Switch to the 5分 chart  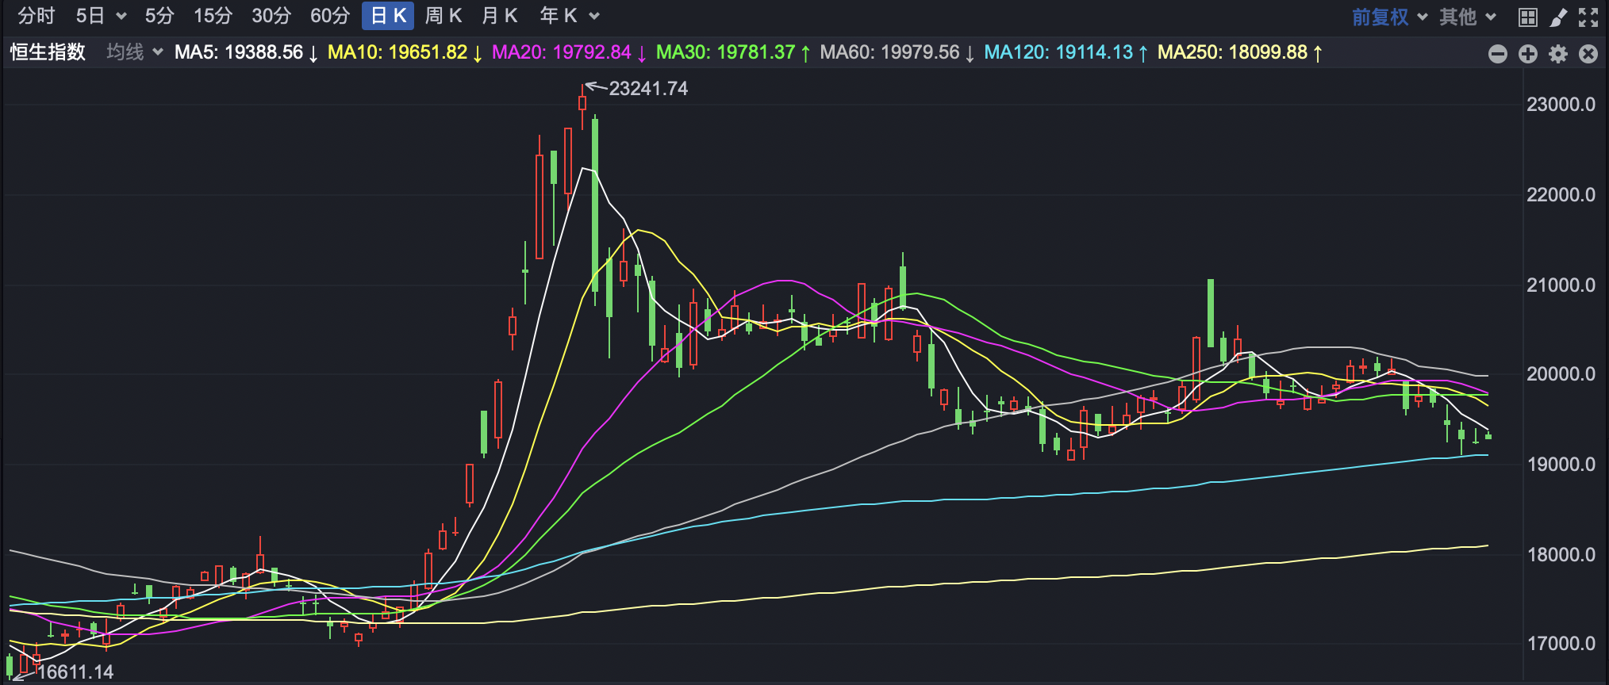tap(159, 16)
